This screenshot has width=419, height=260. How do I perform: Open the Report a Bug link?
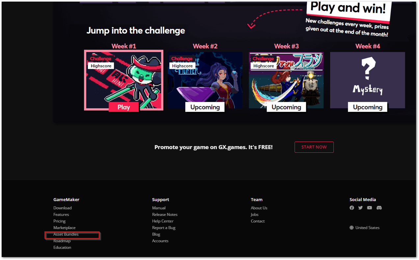tap(164, 228)
